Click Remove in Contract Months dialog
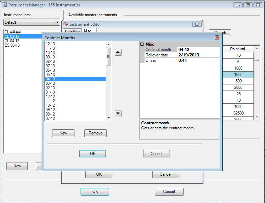The image size is (265, 203). [x=95, y=133]
